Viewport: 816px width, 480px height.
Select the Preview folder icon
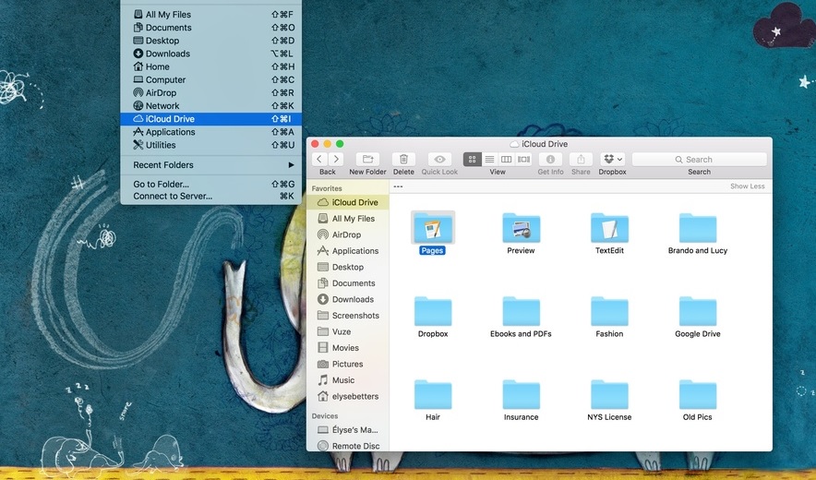click(x=521, y=227)
